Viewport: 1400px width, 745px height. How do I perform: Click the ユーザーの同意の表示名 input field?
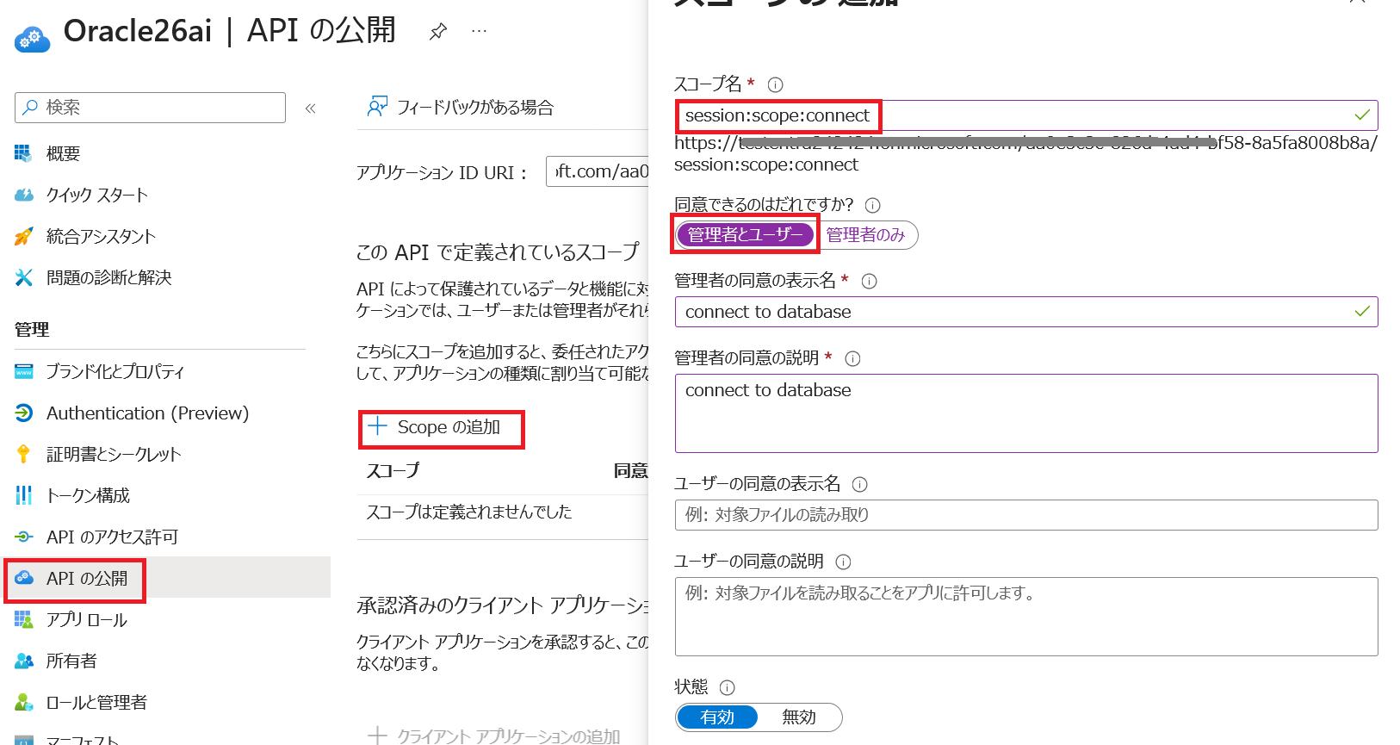pyautogui.click(x=1026, y=515)
